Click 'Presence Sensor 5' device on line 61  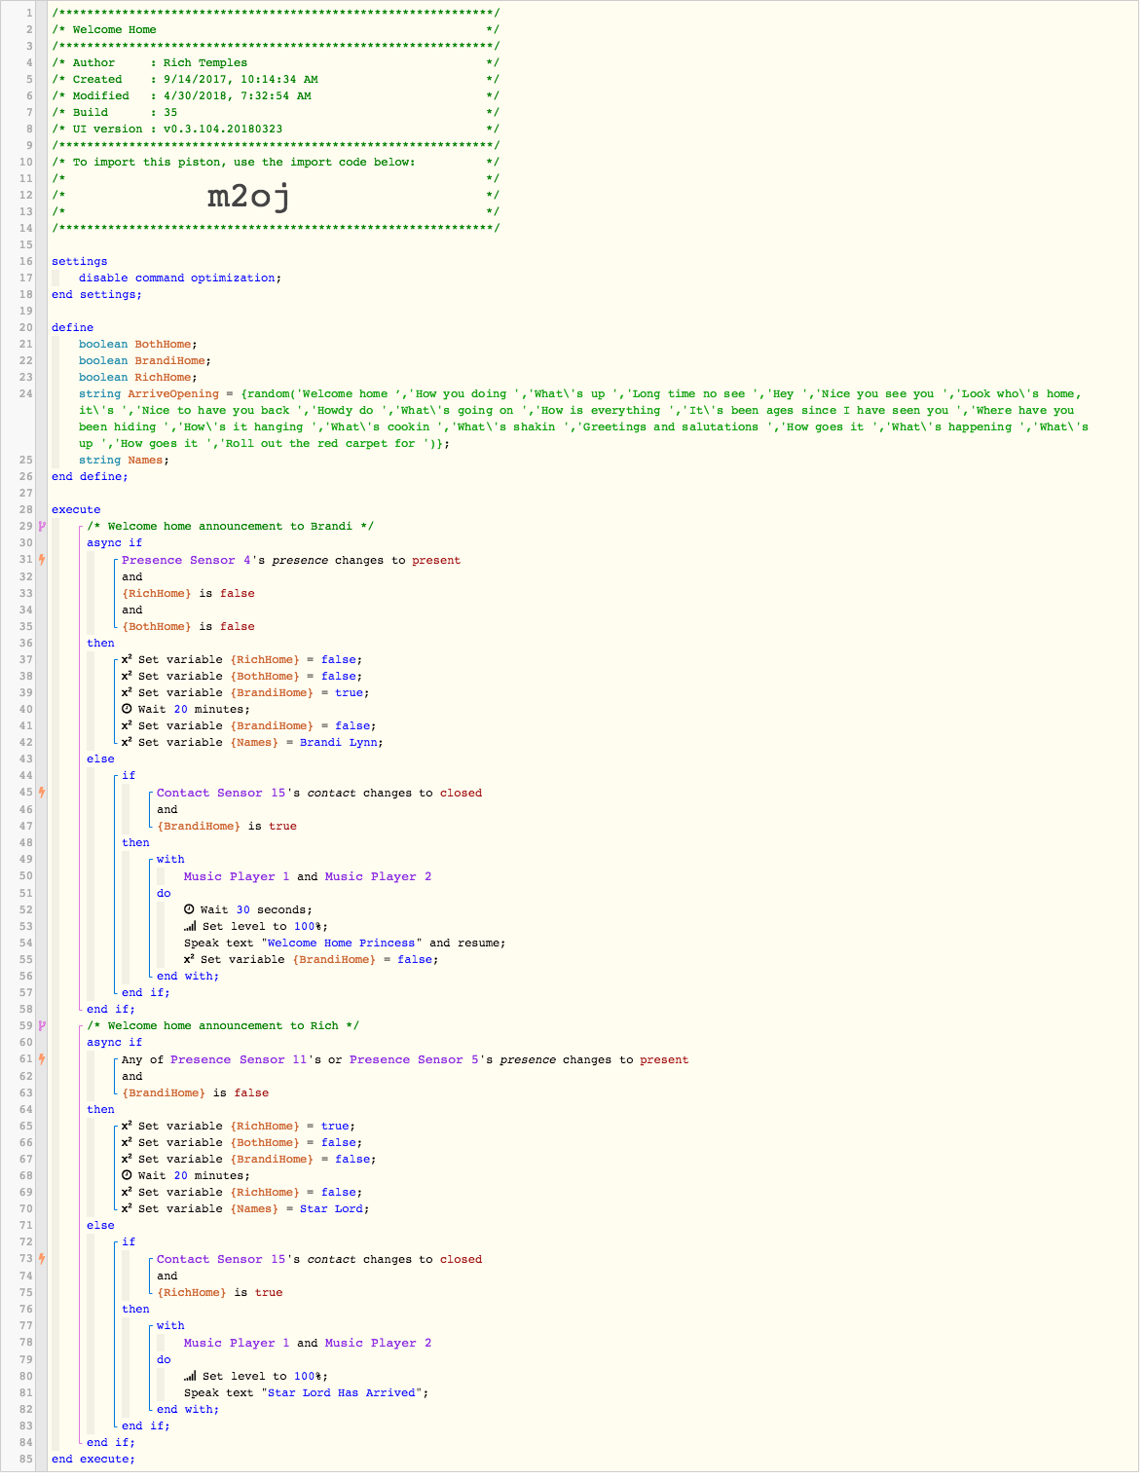pyautogui.click(x=414, y=1059)
